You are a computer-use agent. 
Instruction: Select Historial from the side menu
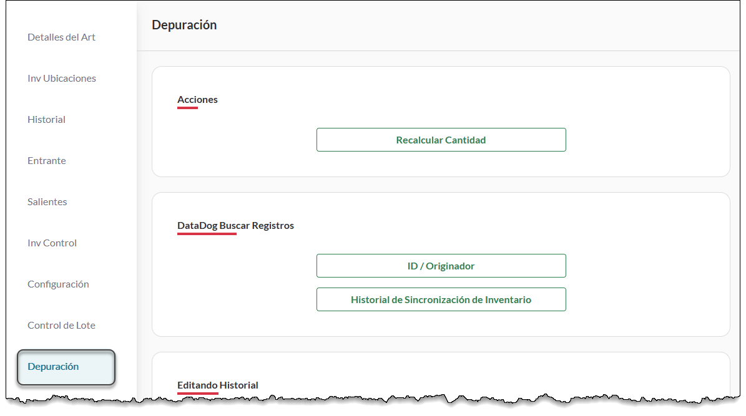tap(46, 120)
